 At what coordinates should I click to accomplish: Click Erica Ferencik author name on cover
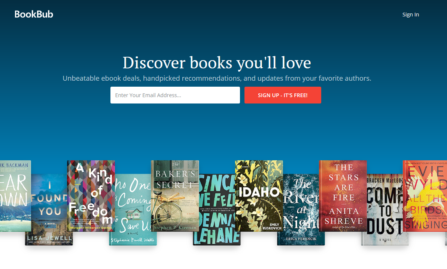click(x=301, y=239)
